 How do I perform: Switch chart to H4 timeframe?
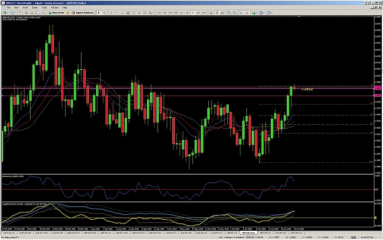click(187, 13)
